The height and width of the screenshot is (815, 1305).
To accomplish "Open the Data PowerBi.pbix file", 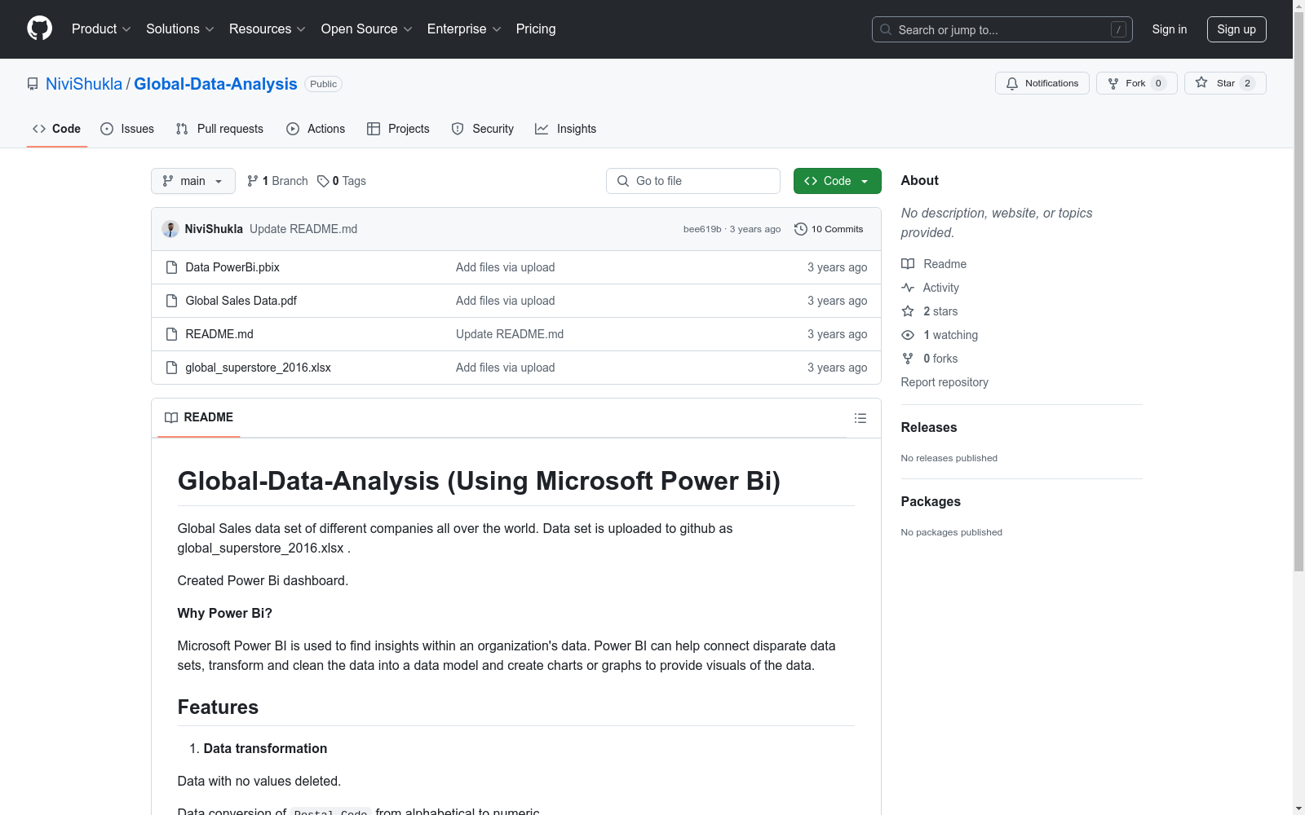I will click(232, 267).
